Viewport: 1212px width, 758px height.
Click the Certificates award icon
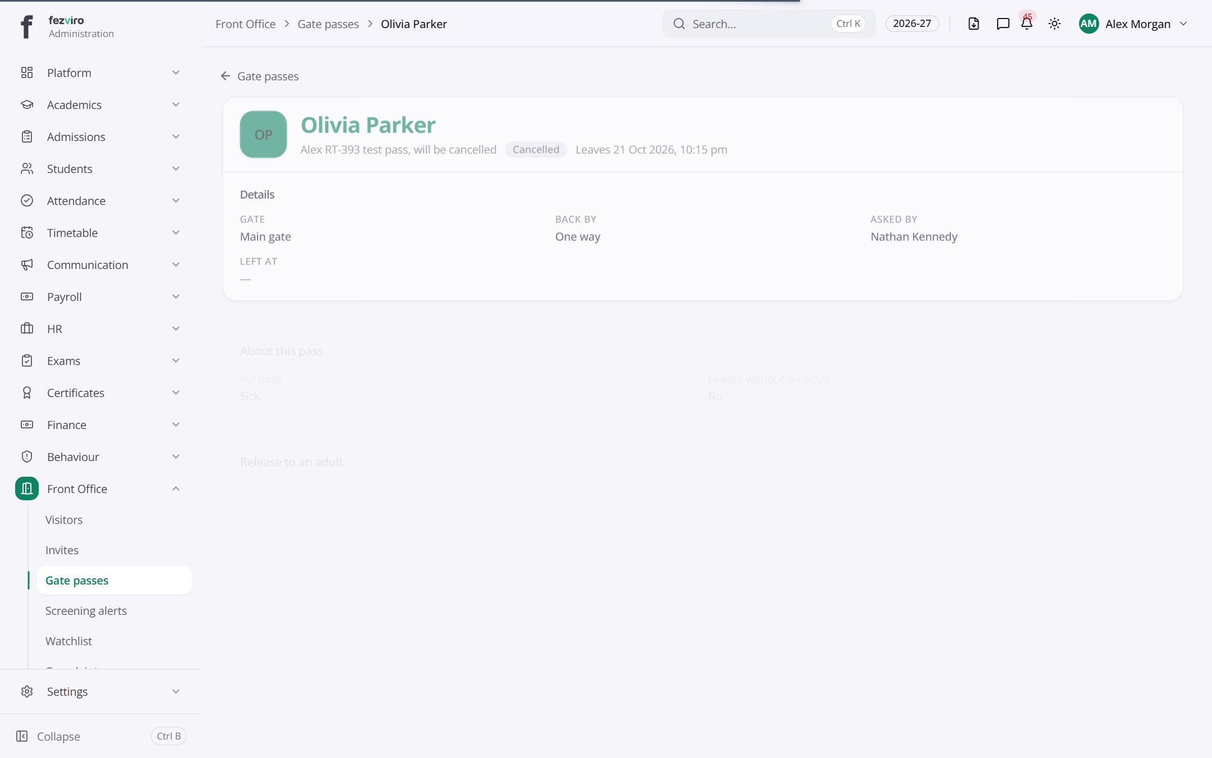point(27,392)
